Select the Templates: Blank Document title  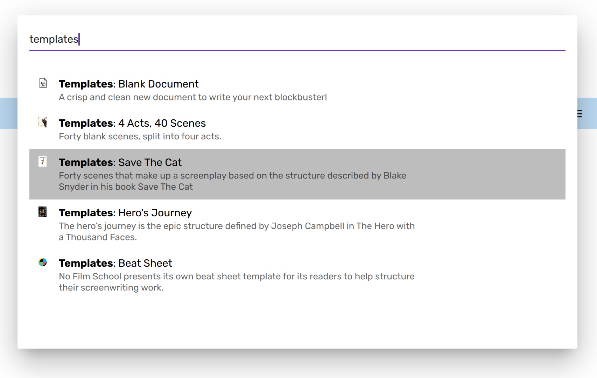pyautogui.click(x=128, y=84)
